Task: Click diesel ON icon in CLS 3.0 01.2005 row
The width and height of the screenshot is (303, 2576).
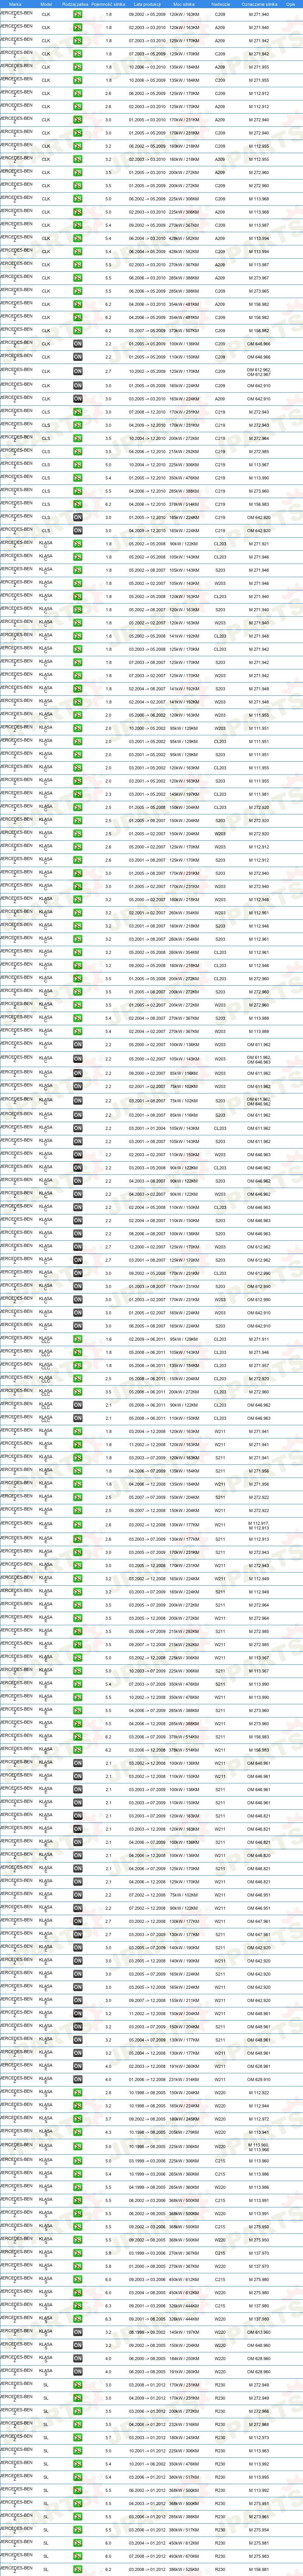Action: click(x=78, y=517)
